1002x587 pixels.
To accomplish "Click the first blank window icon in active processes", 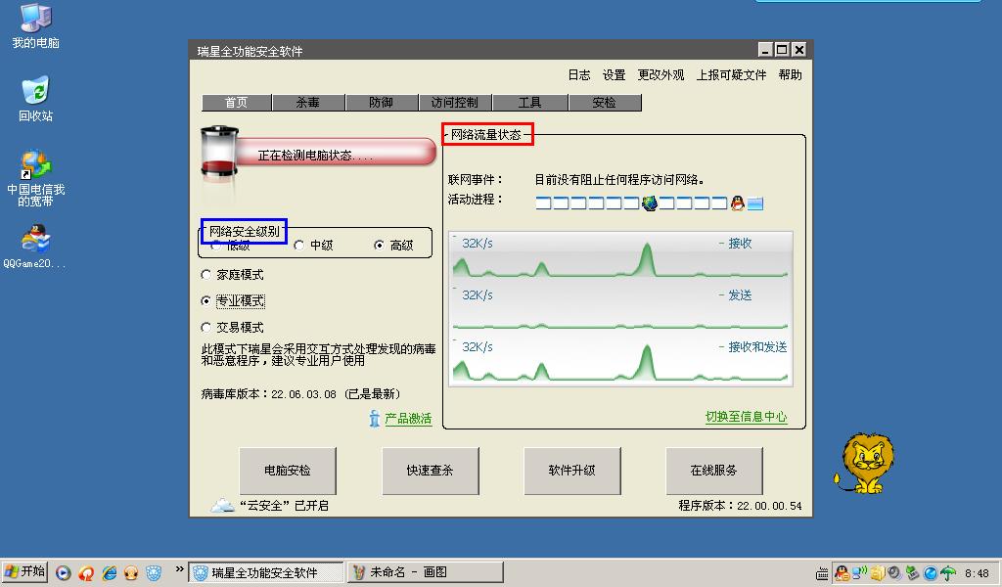I will tap(543, 203).
